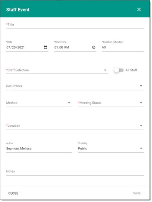
Task: Toggle the All Staff switch
Action: (x=119, y=70)
